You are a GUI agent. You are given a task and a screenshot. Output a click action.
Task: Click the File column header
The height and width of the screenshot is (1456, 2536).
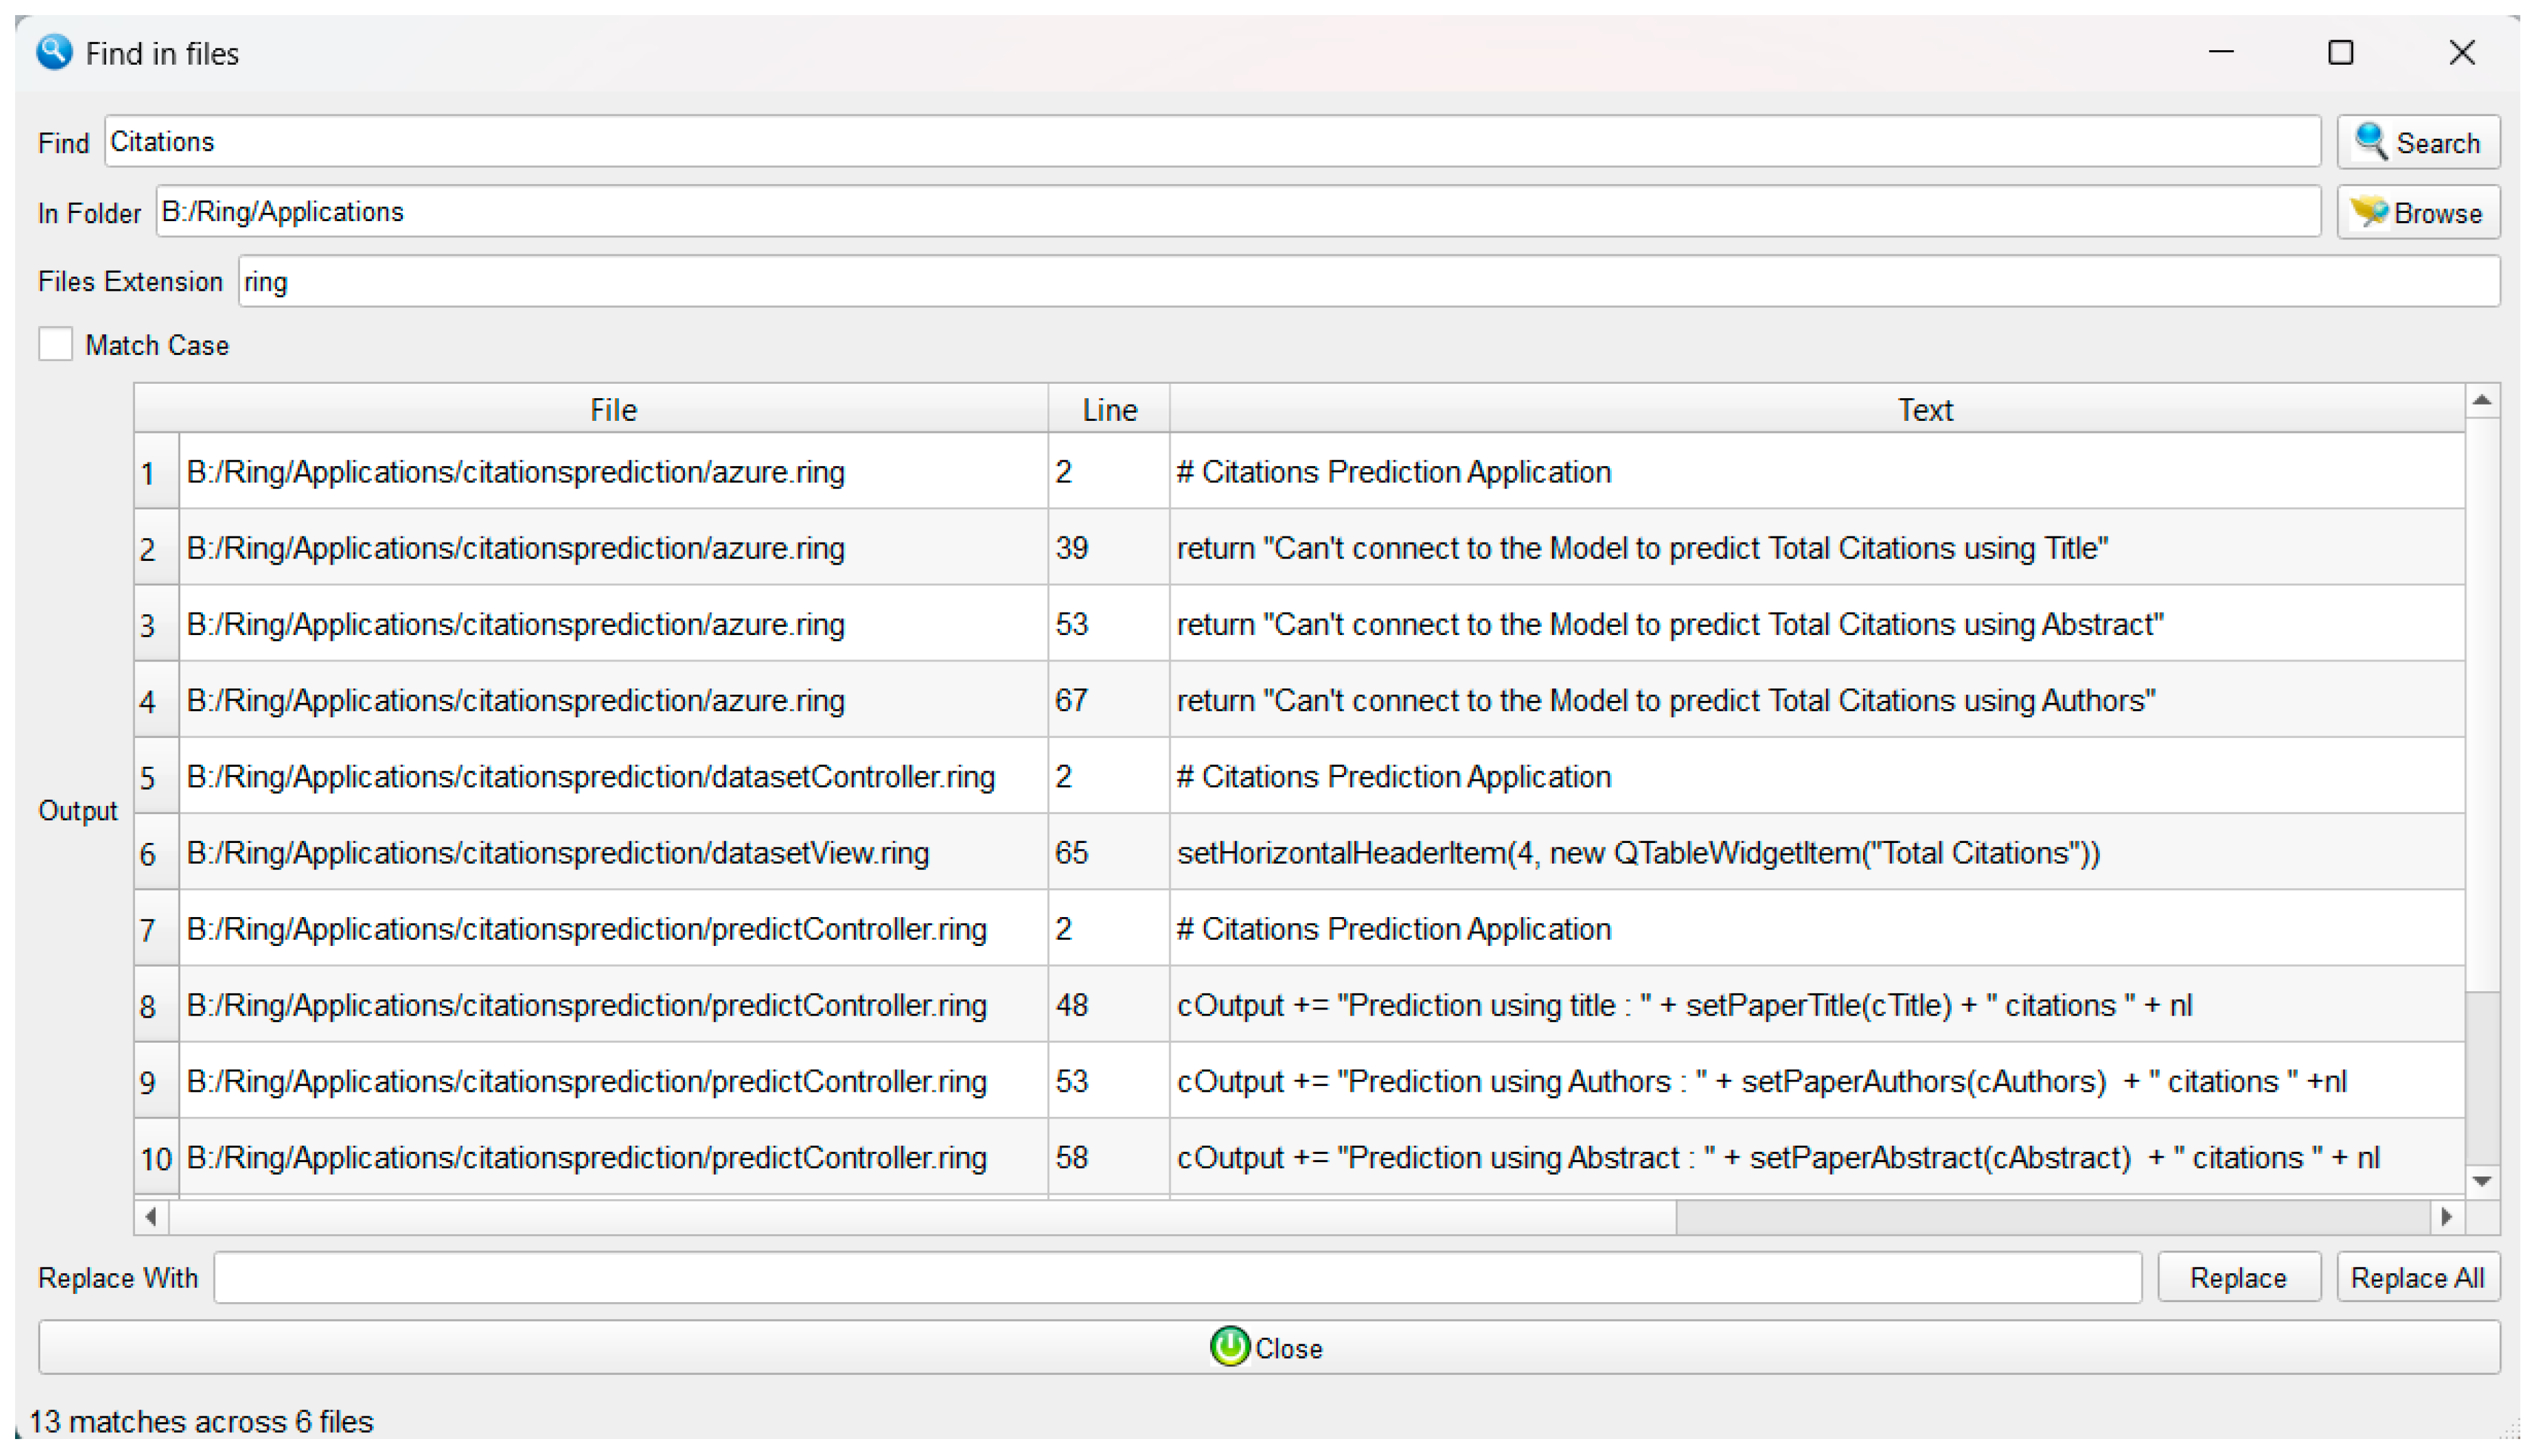[612, 409]
